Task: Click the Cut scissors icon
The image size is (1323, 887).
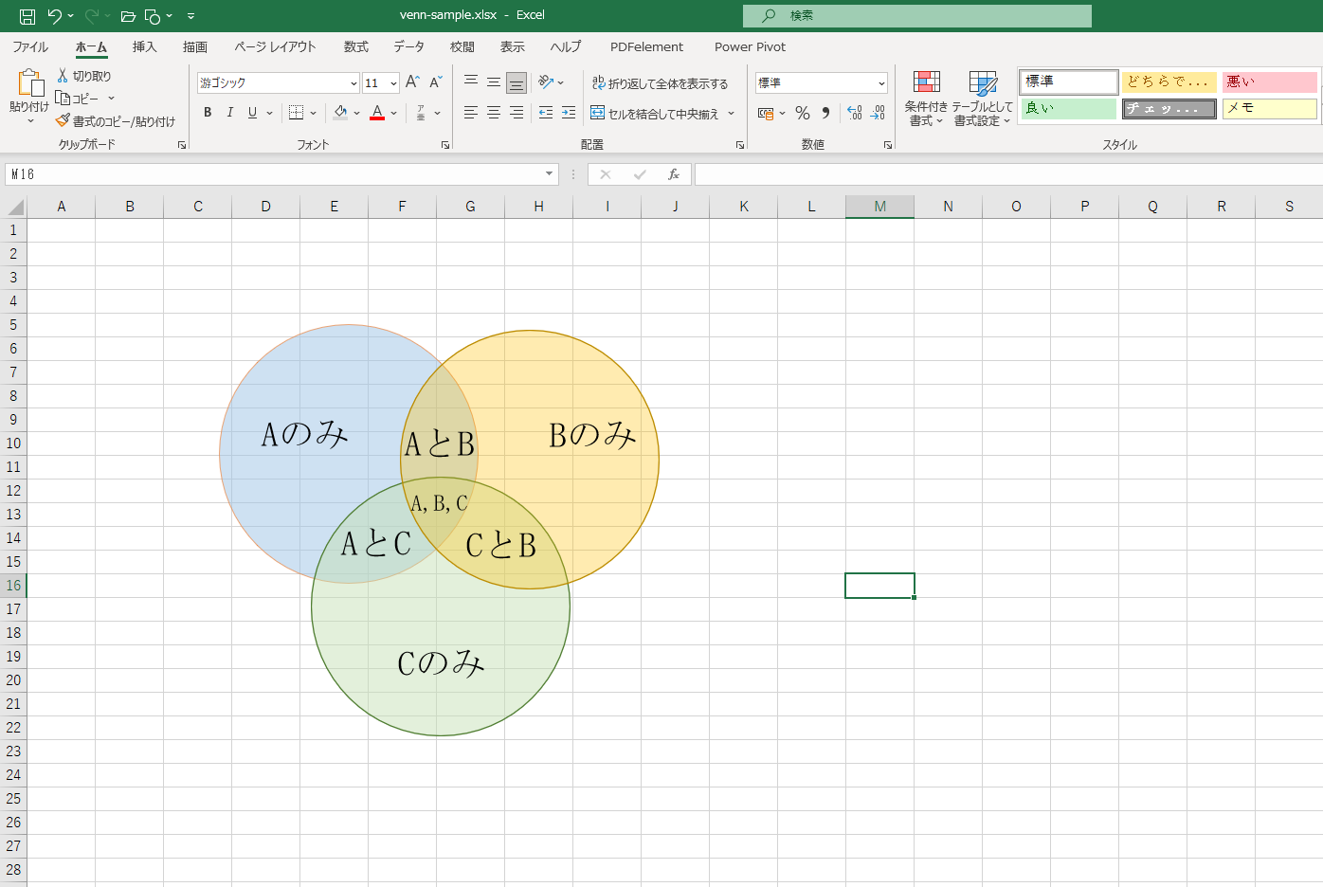Action: 63,76
